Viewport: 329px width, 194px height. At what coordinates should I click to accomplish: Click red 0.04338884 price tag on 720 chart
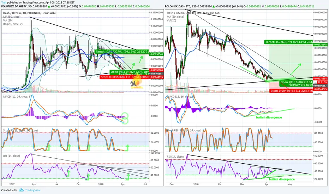point(321,79)
